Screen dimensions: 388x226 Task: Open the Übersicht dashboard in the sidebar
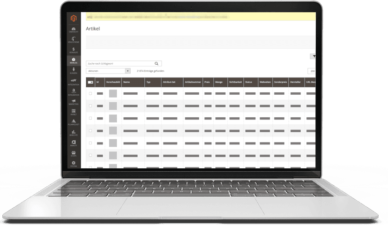pos(74,30)
